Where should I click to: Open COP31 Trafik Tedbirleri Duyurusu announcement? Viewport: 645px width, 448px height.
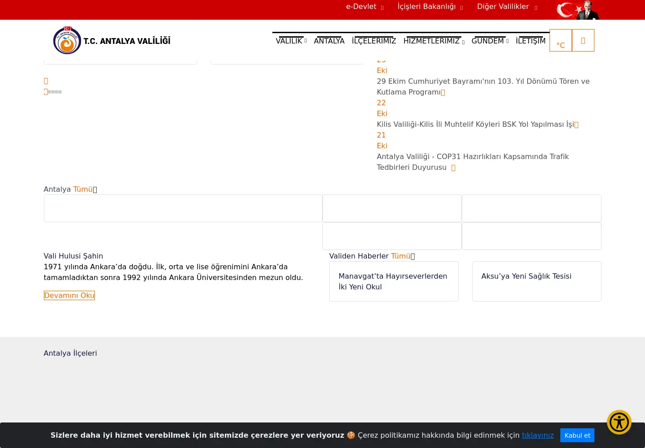coord(473,162)
